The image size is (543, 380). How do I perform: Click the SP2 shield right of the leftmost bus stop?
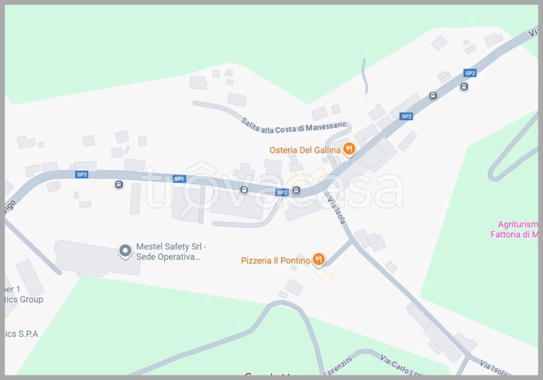(179, 179)
